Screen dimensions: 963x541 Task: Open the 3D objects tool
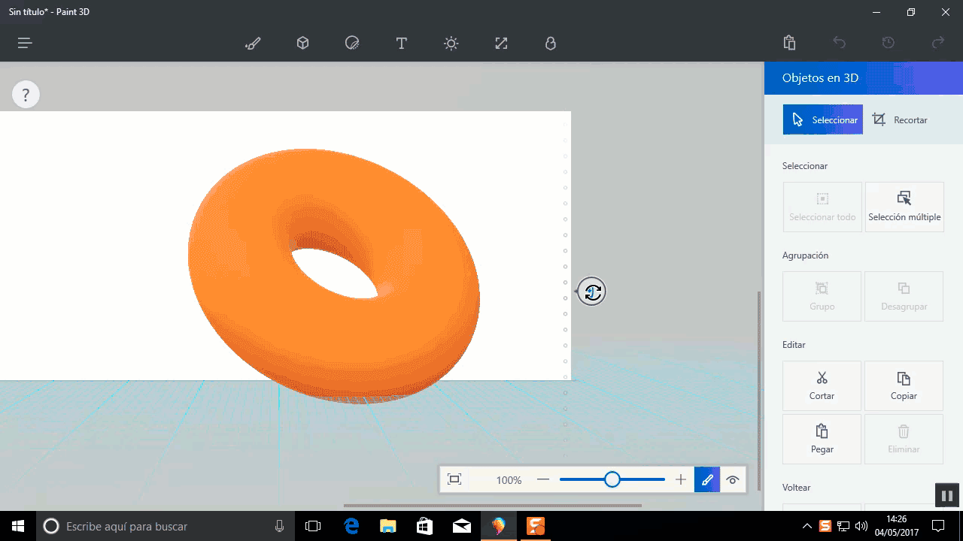click(x=302, y=44)
